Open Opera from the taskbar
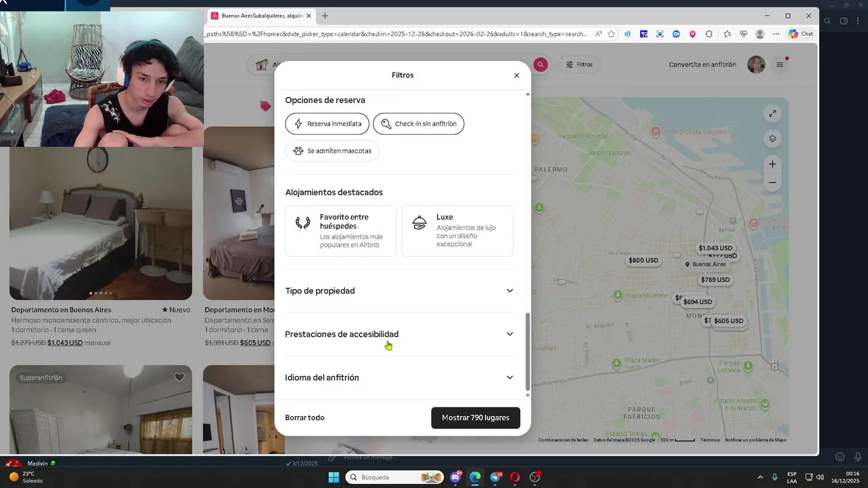This screenshot has width=868, height=488. pos(515,477)
